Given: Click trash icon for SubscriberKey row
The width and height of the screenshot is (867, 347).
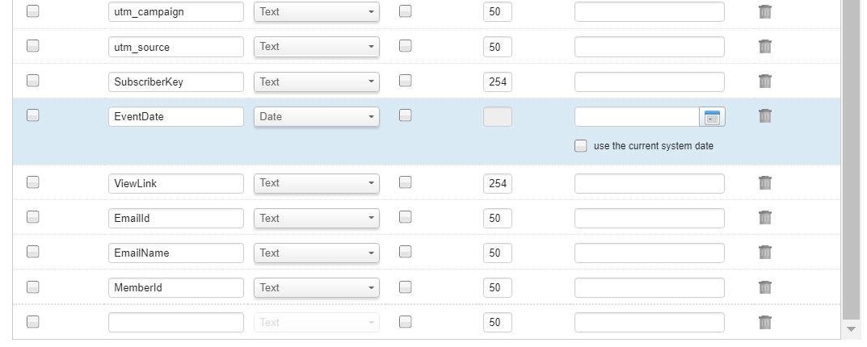Looking at the screenshot, I should tap(765, 82).
